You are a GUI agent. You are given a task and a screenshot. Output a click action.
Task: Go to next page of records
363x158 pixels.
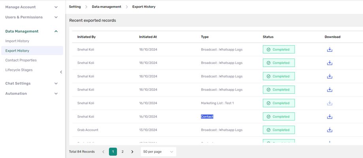pos(132,152)
